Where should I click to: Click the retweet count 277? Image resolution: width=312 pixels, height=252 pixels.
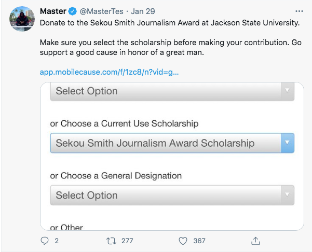(127, 241)
